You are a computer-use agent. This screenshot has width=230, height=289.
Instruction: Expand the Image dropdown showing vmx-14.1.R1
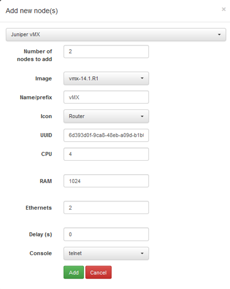coord(106,78)
